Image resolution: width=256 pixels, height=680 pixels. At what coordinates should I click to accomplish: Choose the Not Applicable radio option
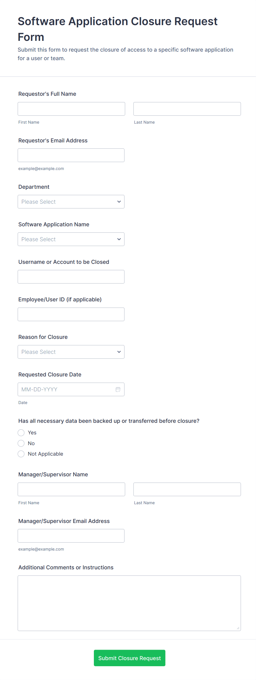point(21,454)
